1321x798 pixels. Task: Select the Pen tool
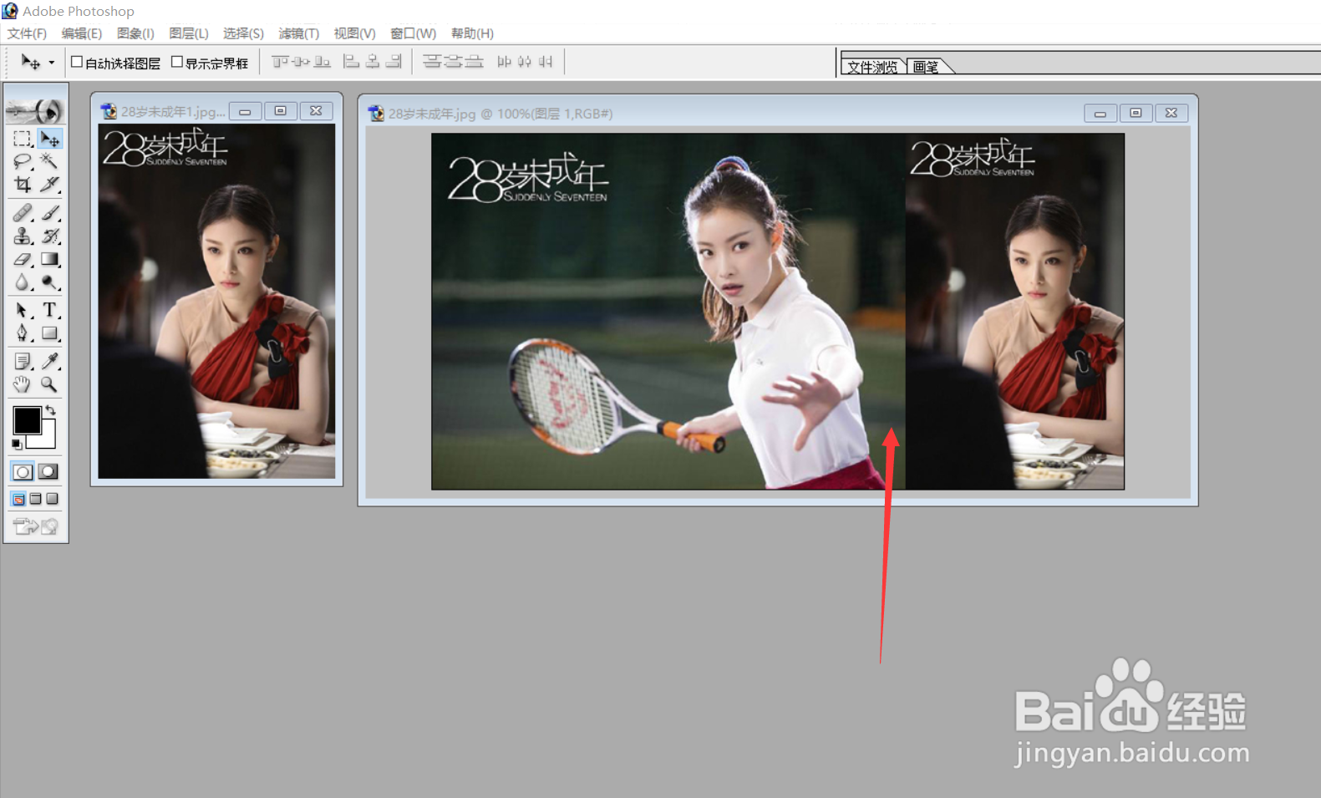coord(23,333)
